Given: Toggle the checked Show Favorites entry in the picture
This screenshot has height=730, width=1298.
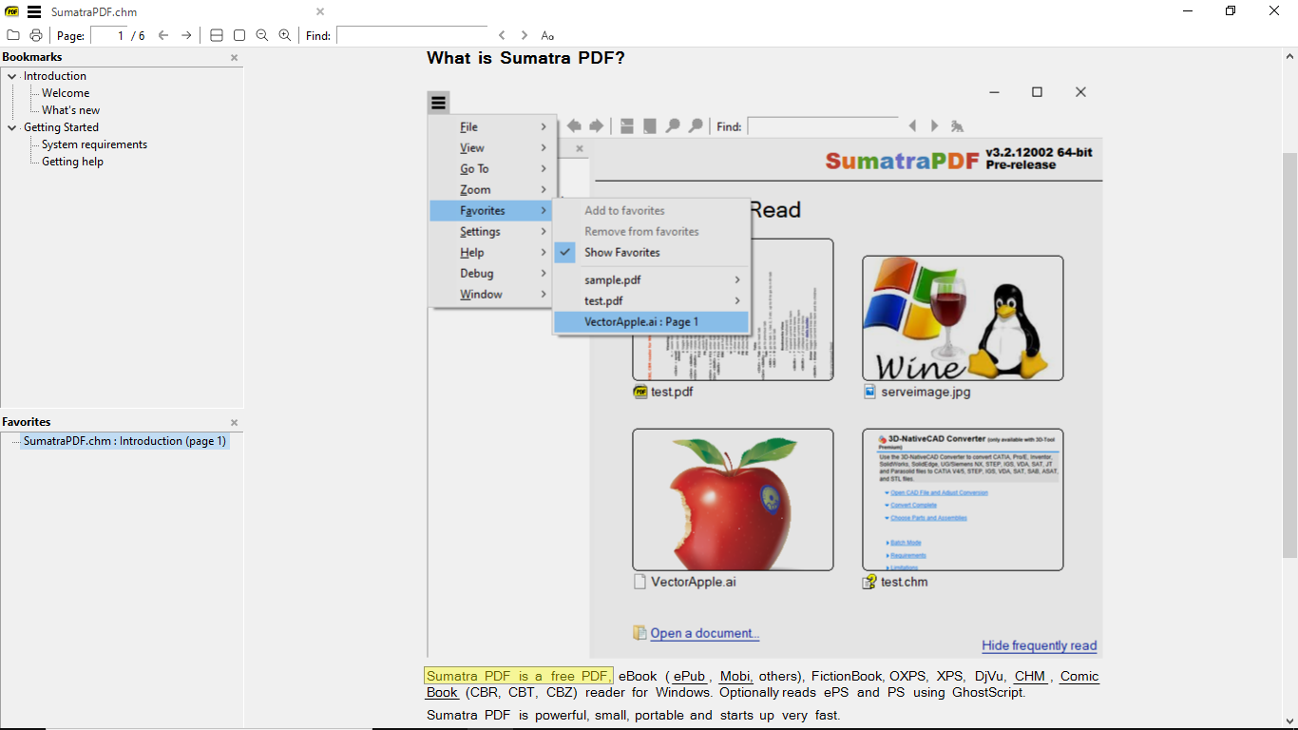Looking at the screenshot, I should pos(652,253).
